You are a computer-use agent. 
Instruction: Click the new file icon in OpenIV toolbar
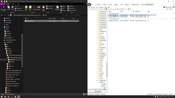coord(89,9)
